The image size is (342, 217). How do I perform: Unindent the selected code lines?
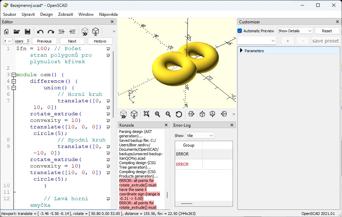62,32
